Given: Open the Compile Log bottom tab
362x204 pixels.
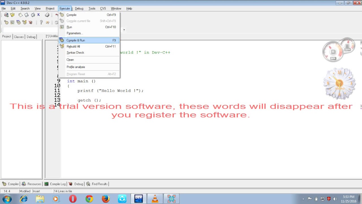Looking at the screenshot, I should point(55,184).
